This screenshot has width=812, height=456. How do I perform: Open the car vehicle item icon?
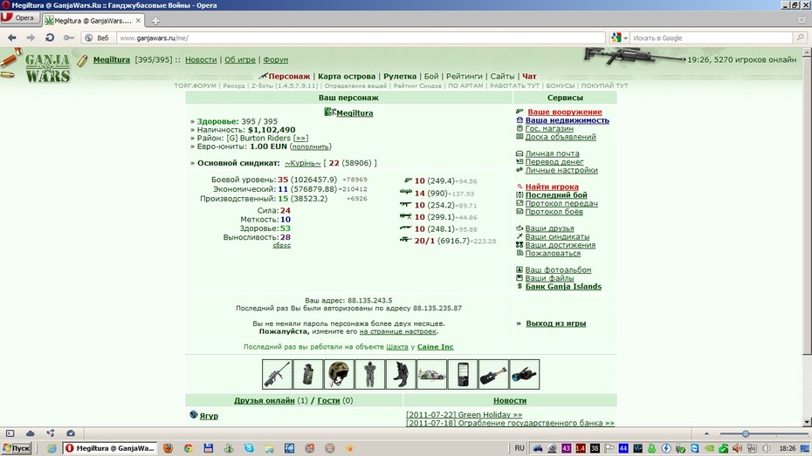click(431, 374)
